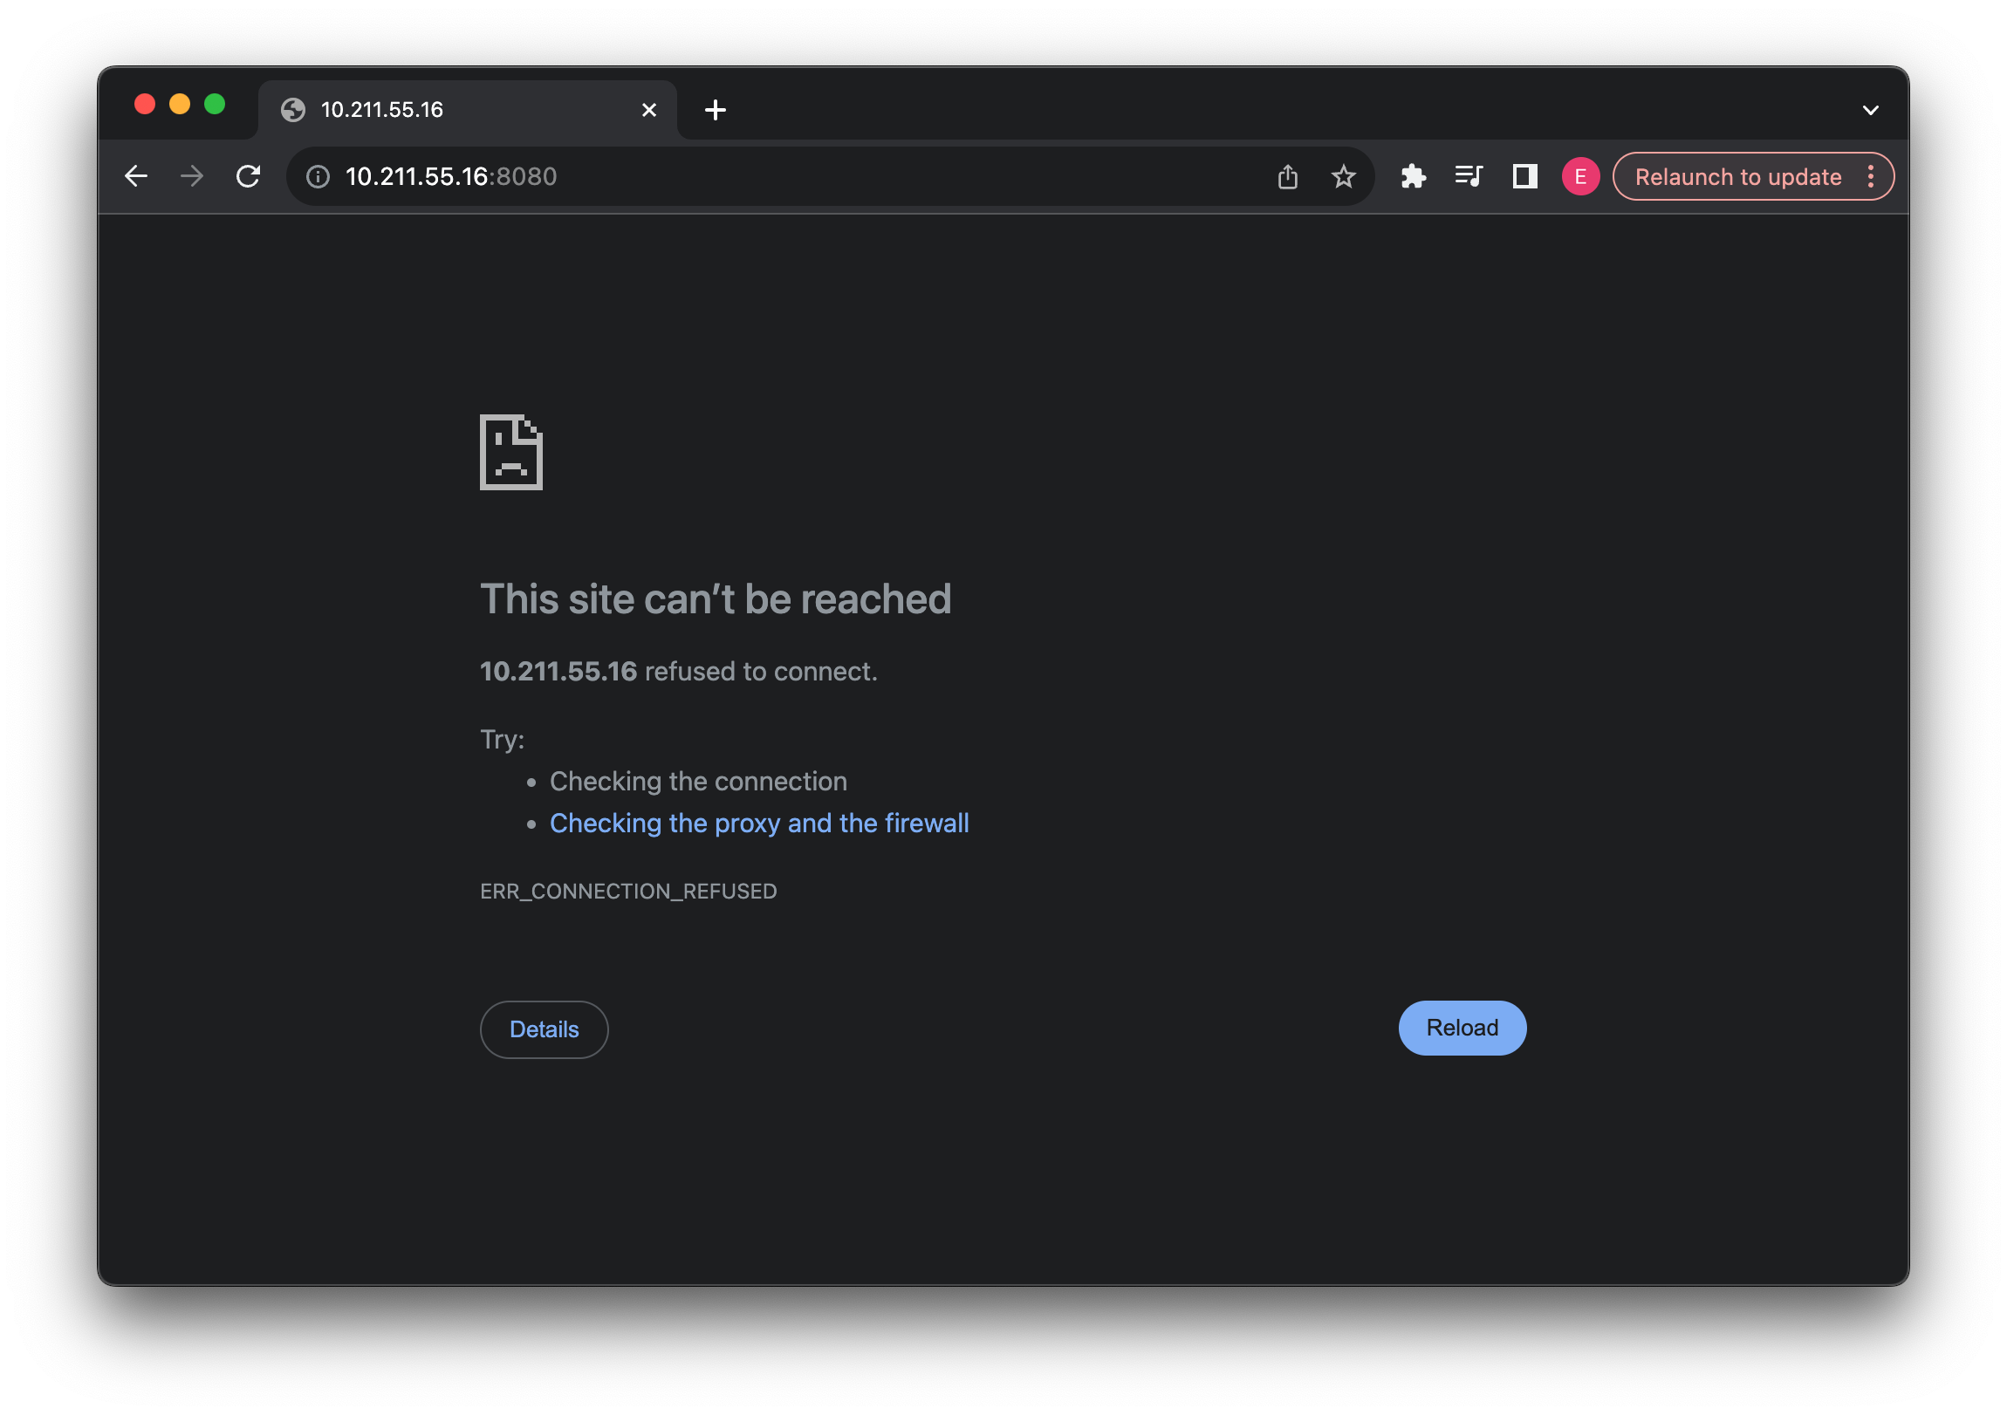
Task: Share this page via the share icon
Action: [1288, 176]
